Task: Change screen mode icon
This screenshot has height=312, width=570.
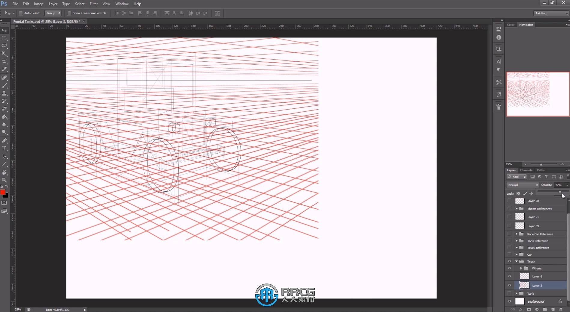Action: (4, 211)
